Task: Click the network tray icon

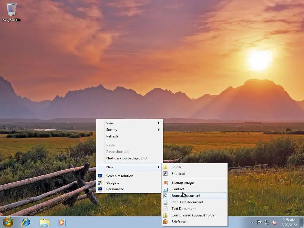Action: [x=267, y=222]
